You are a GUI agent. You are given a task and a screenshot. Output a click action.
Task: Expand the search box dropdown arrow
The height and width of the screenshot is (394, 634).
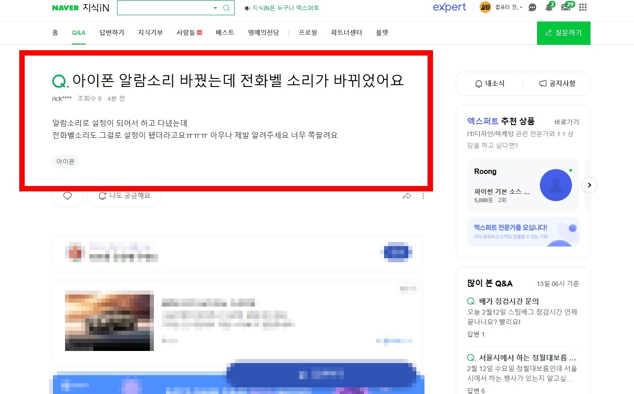coord(215,8)
